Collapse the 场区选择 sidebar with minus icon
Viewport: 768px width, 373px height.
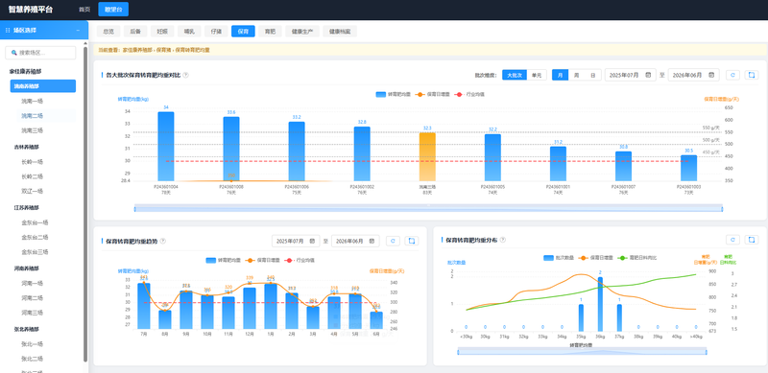(x=78, y=31)
